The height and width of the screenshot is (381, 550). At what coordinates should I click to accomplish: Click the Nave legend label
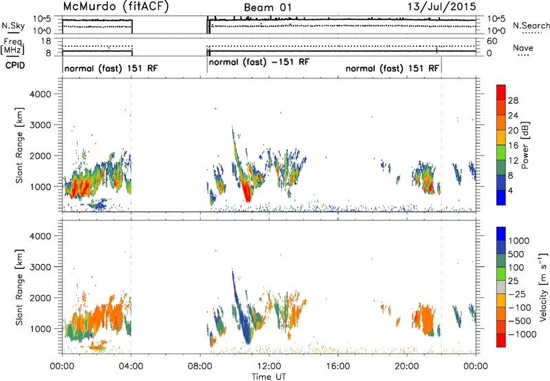point(523,47)
